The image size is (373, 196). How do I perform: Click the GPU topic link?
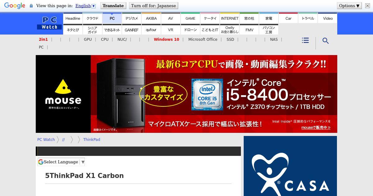pos(88,40)
